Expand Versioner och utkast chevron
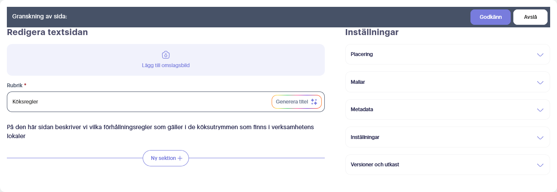 pos(540,165)
